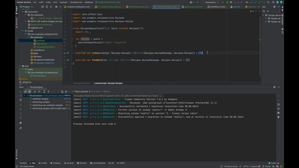Viewport: 299px width, 168px height.
Task: Click Favorites tool window stripe button
Action: 17,154
